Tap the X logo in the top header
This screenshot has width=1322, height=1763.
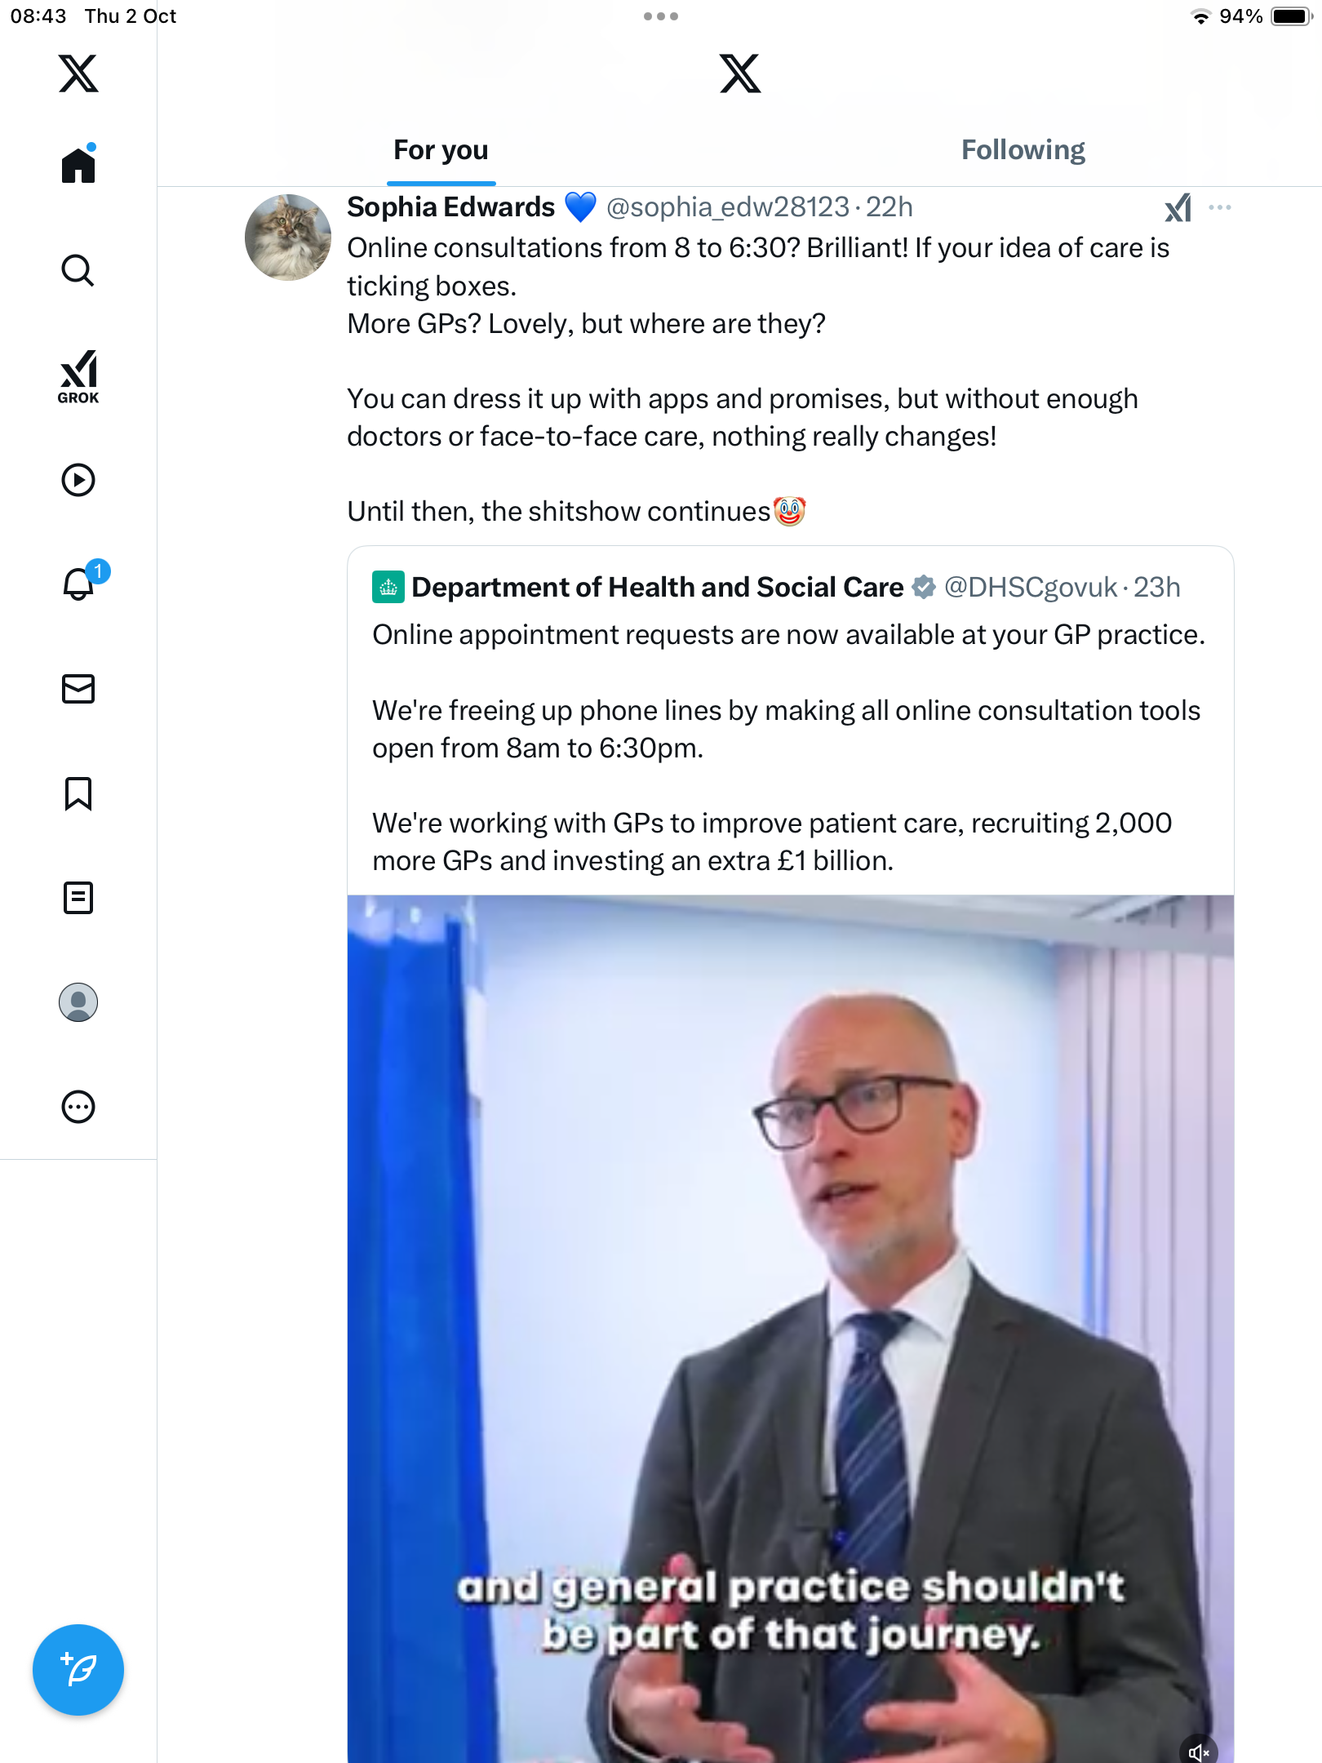pyautogui.click(x=740, y=73)
